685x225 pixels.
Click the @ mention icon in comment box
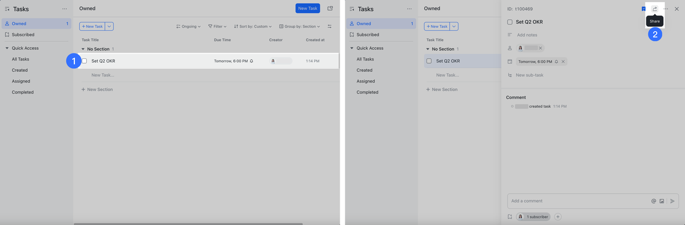pos(653,201)
